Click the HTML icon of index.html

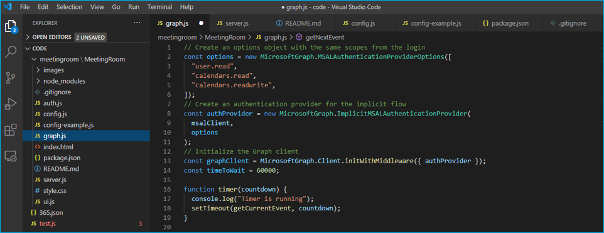click(x=38, y=147)
